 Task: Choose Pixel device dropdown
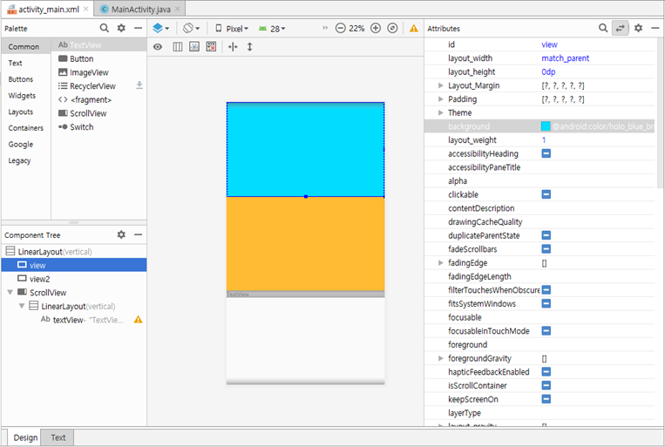[x=232, y=29]
